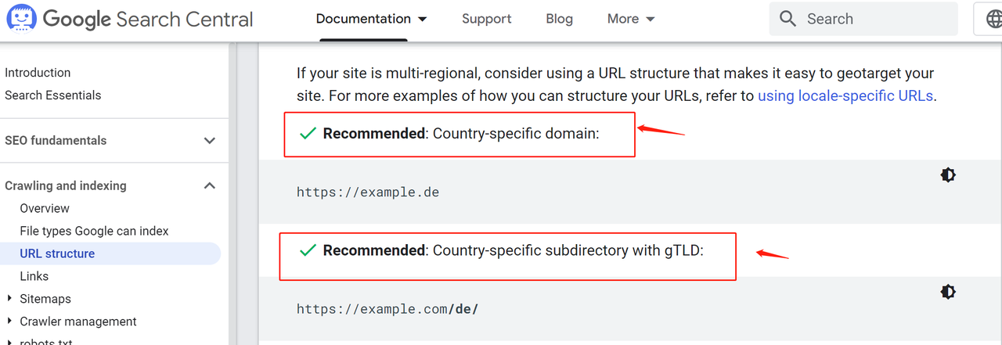
Task: Select File types Google can index
Action: pyautogui.click(x=94, y=231)
